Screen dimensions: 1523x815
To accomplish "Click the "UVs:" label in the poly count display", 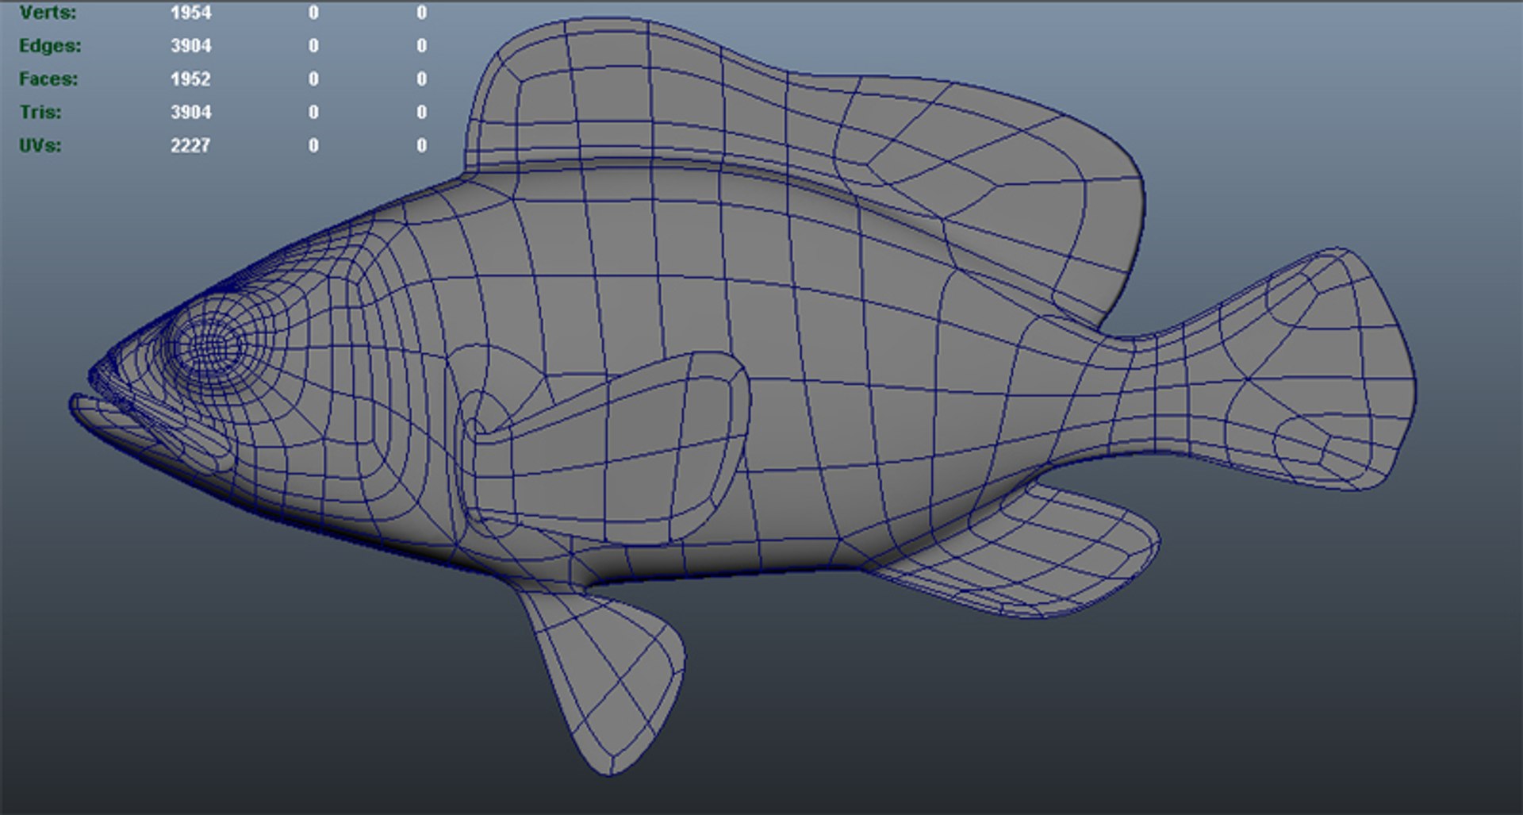I will pos(40,146).
